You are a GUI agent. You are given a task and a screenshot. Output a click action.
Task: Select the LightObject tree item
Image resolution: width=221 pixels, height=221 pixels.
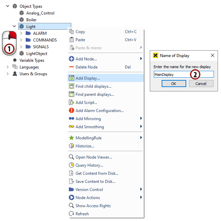pyautogui.click(x=36, y=54)
